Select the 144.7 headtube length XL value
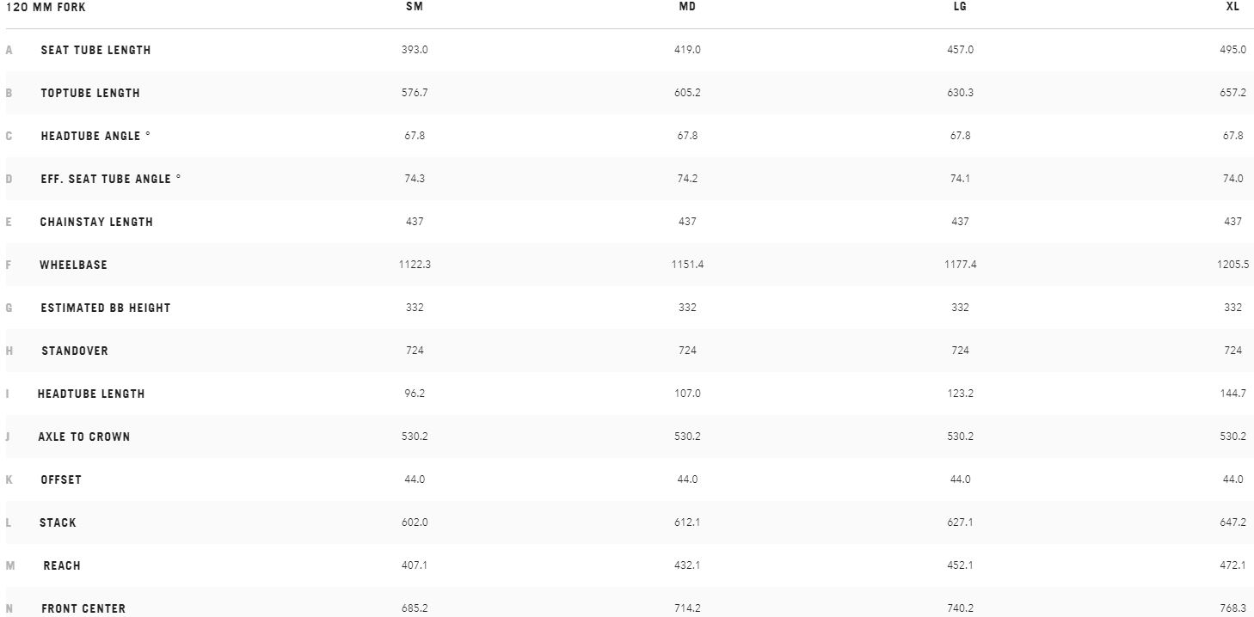 tap(1232, 394)
